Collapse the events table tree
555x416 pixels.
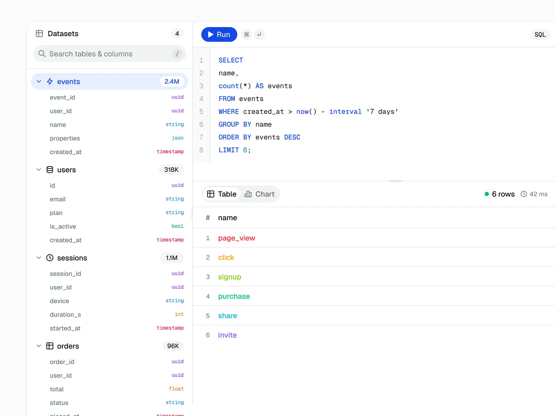coord(39,81)
